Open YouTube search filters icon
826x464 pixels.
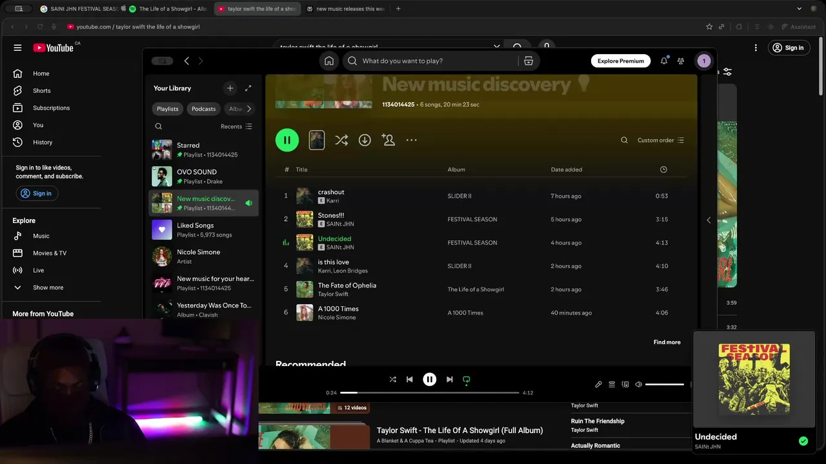point(727,72)
